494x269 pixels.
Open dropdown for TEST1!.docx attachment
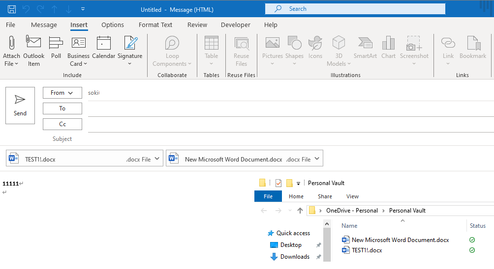point(157,159)
